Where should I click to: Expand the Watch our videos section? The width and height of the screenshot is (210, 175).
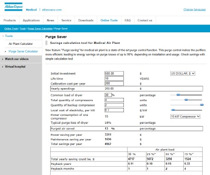pyautogui.click(x=17, y=59)
